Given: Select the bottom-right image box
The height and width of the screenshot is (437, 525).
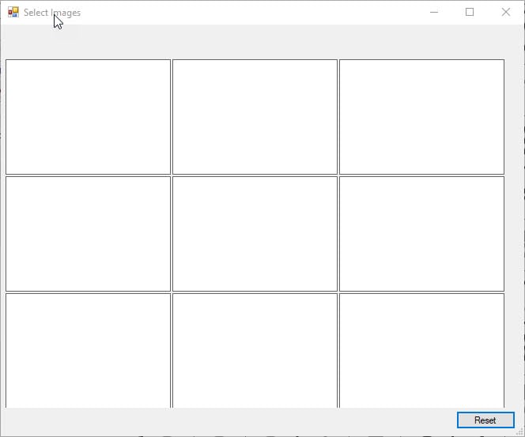Looking at the screenshot, I should click(x=421, y=350).
